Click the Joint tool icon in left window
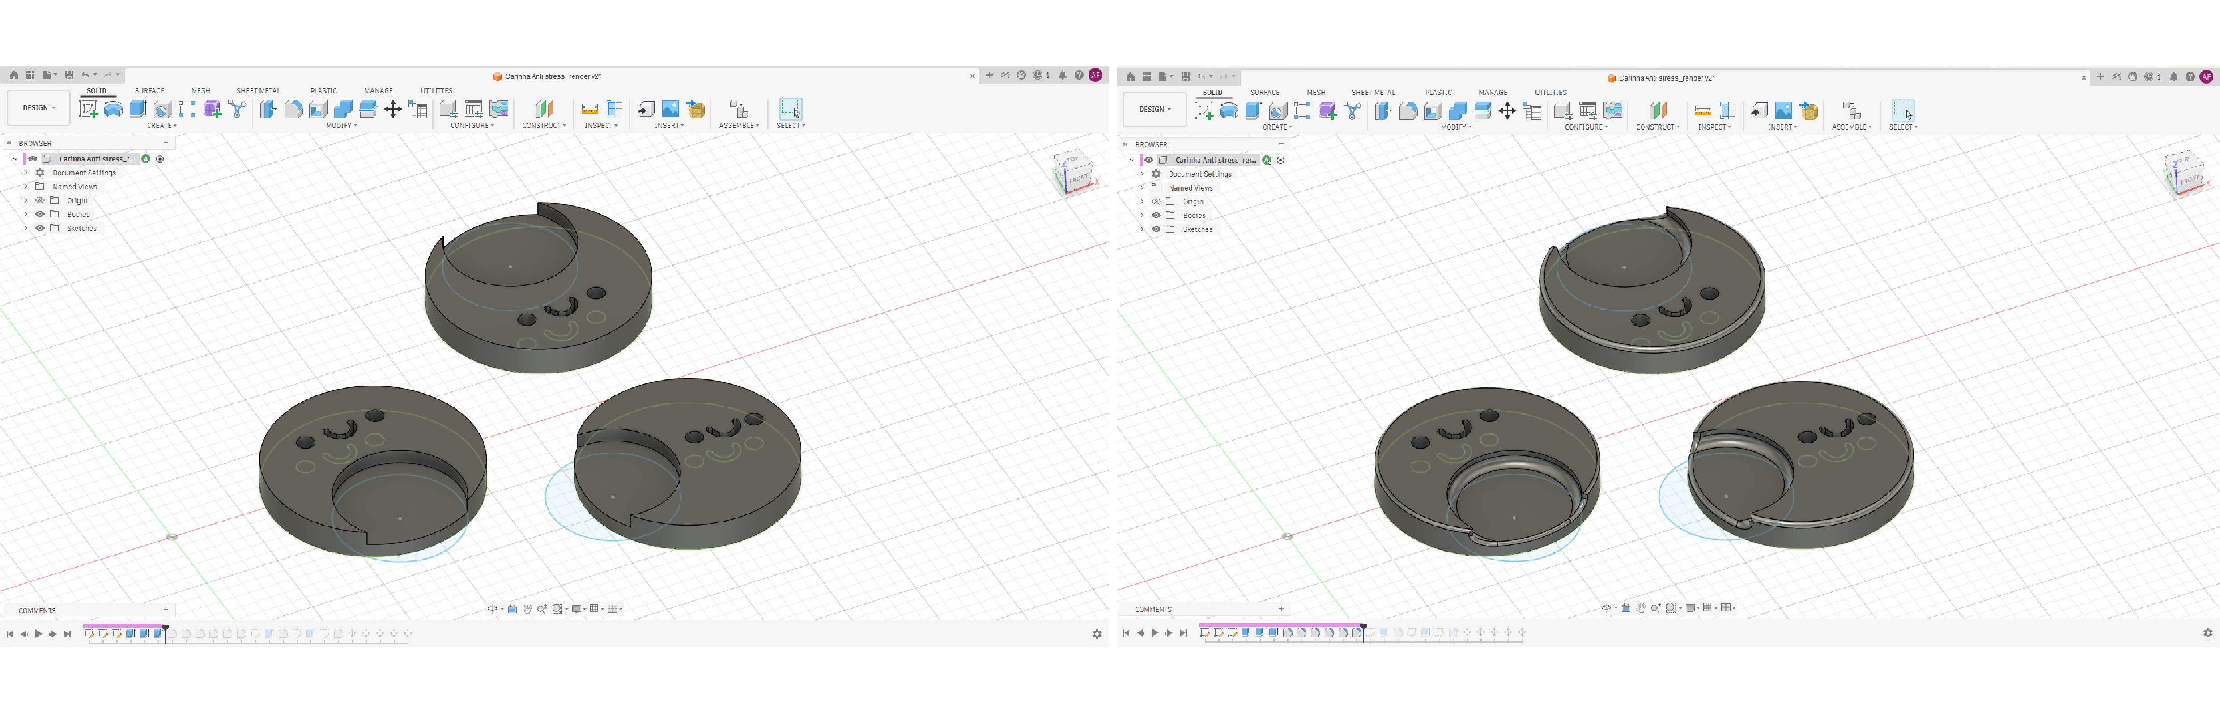The width and height of the screenshot is (2220, 713). 739,109
